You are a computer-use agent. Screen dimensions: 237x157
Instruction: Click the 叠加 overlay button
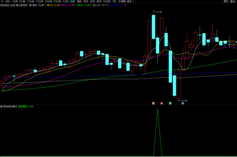click(233, 2)
